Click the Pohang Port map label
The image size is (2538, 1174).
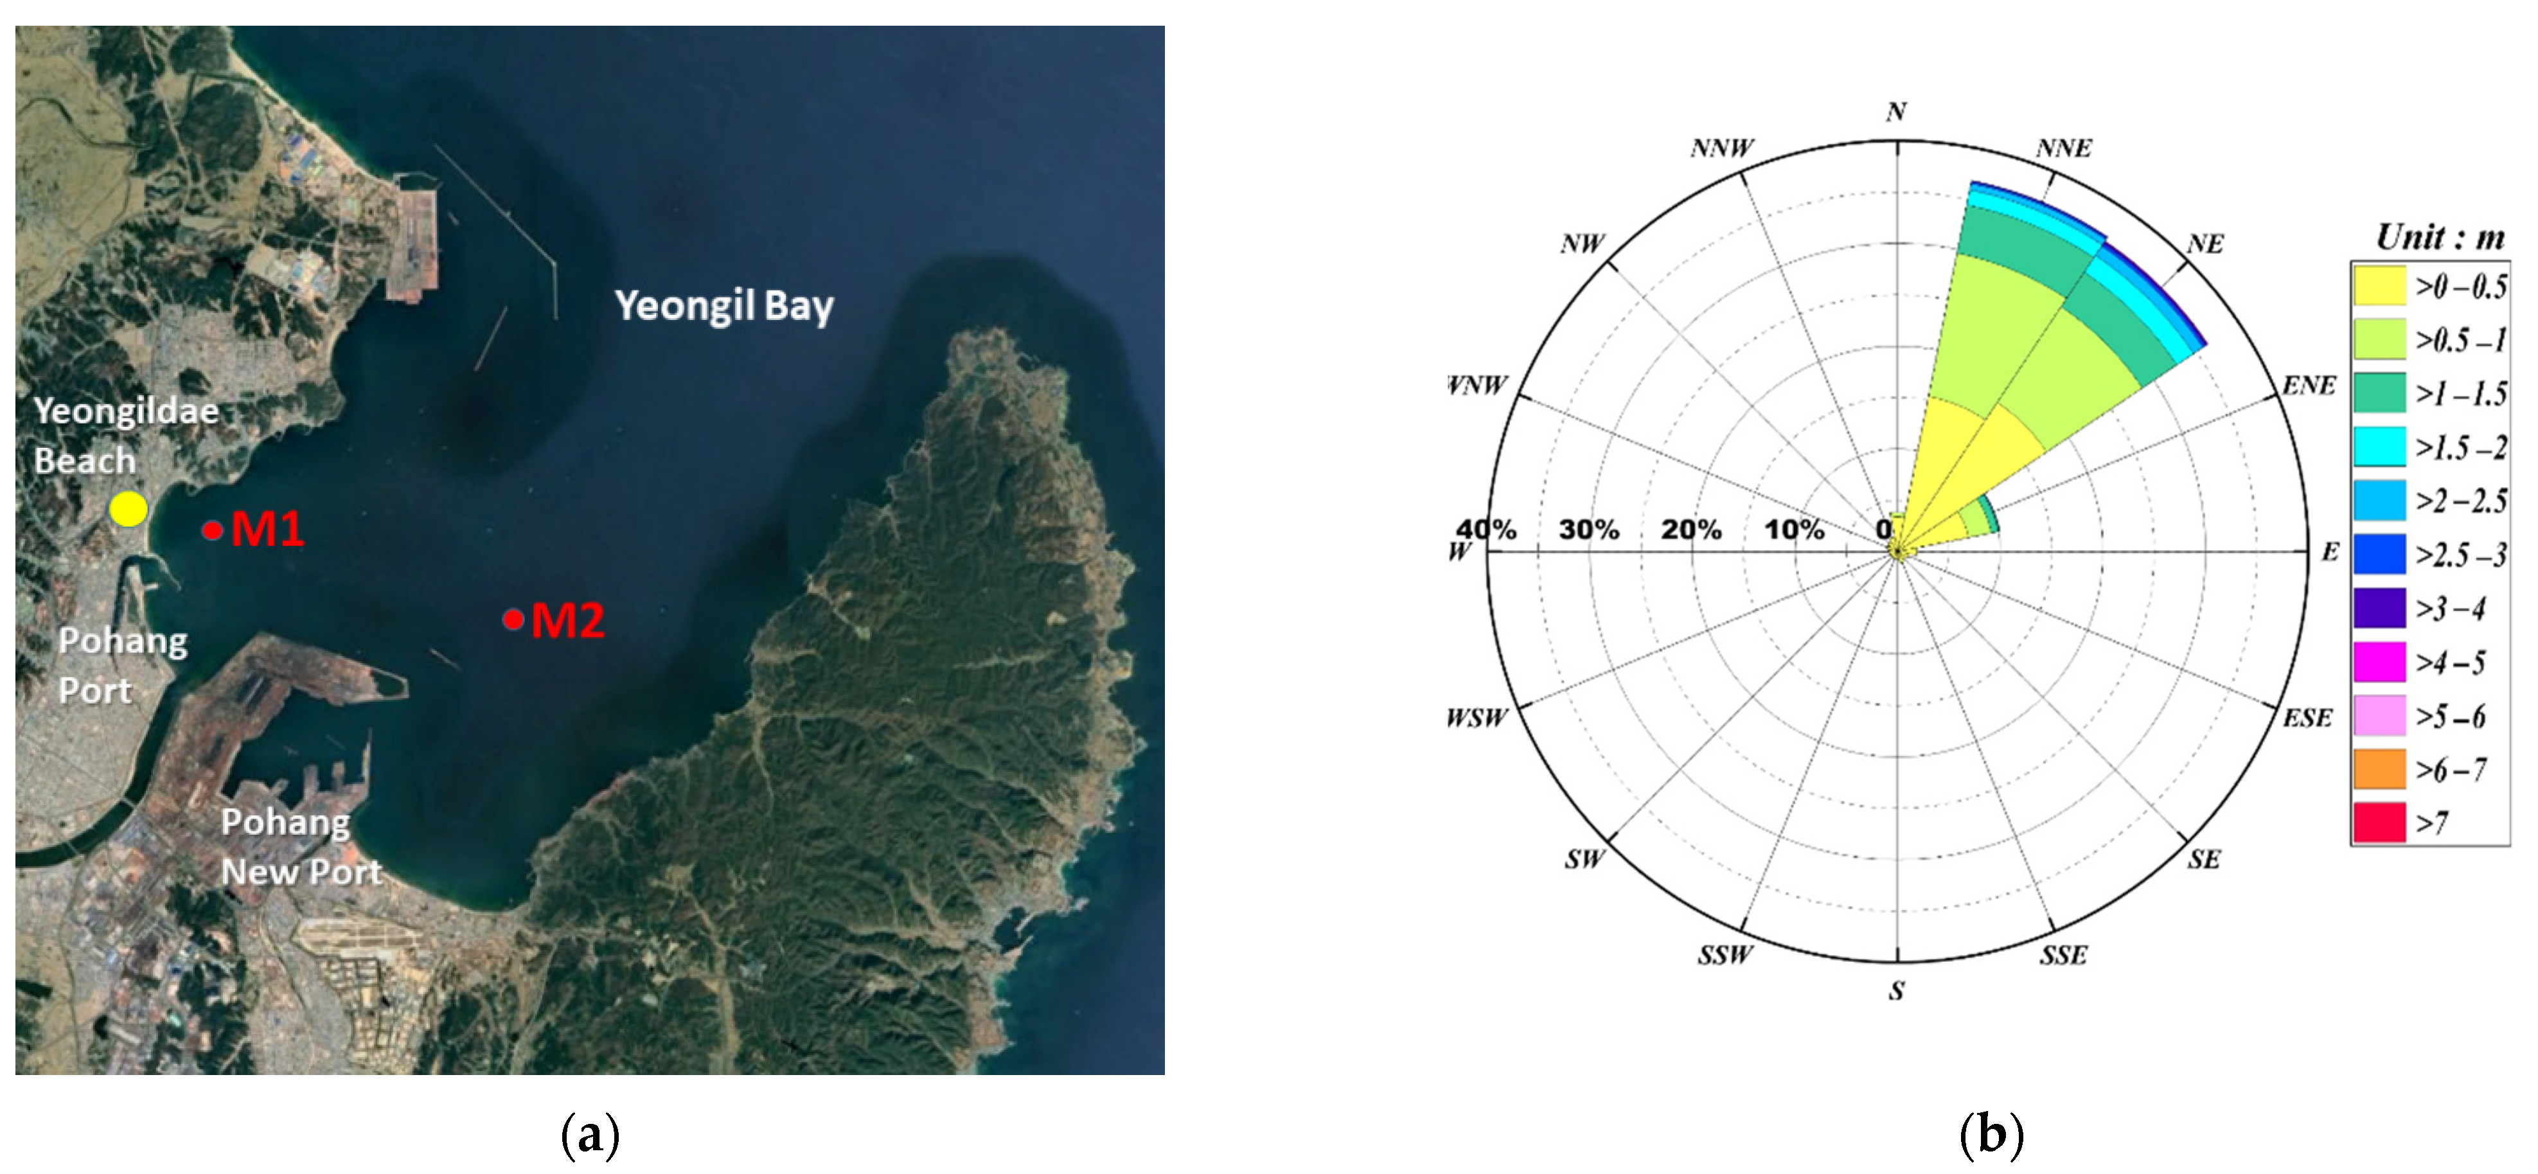tap(121, 665)
